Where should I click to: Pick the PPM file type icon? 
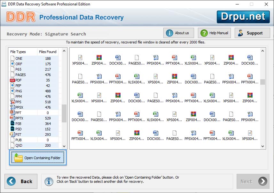(x=12, y=96)
